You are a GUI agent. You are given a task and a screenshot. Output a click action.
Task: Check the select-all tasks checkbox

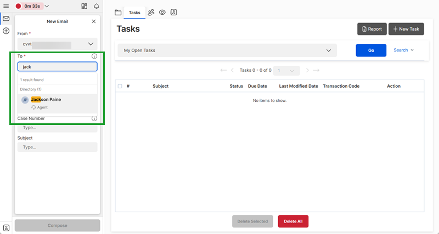click(x=120, y=86)
